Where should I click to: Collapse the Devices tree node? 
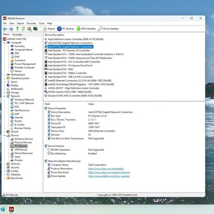[x=5, y=135]
